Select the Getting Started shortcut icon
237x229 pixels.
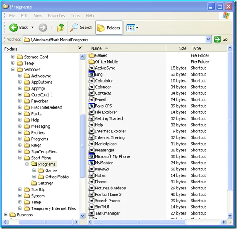pos(91,118)
